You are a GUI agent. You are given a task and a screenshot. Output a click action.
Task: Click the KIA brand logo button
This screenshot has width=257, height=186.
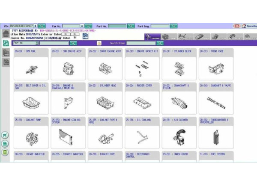pyautogui.click(x=236, y=26)
